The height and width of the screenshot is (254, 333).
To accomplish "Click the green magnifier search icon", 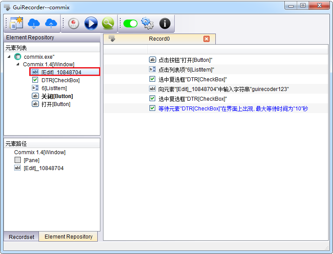I will pos(108,23).
